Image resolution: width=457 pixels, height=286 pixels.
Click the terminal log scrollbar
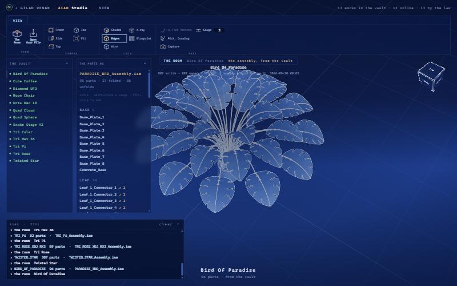click(x=182, y=269)
